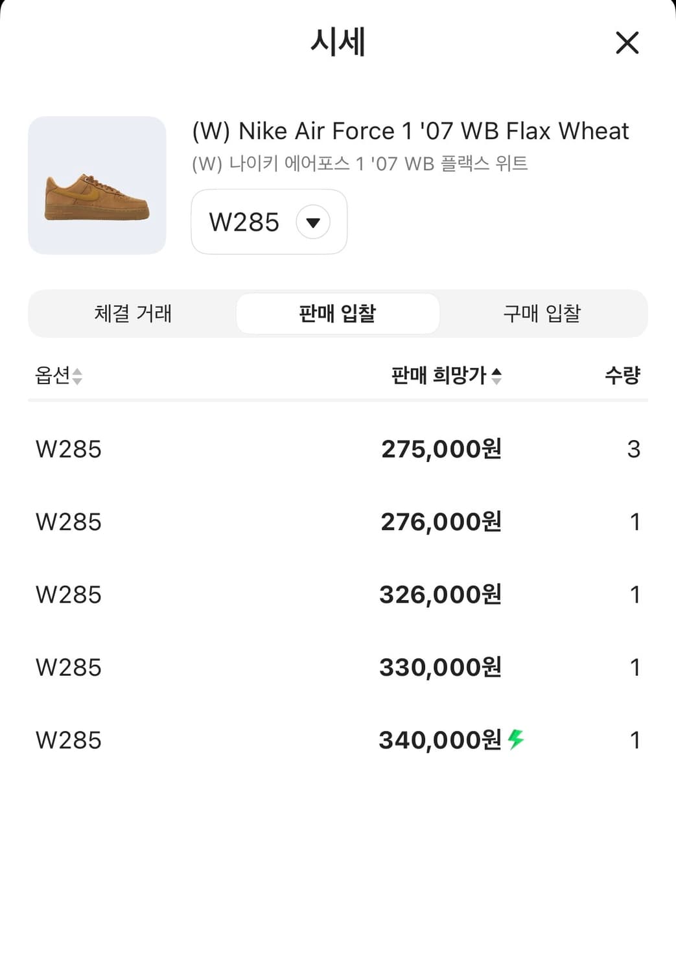The image size is (676, 972).
Task: Click the 수량 column header
Action: click(x=622, y=375)
